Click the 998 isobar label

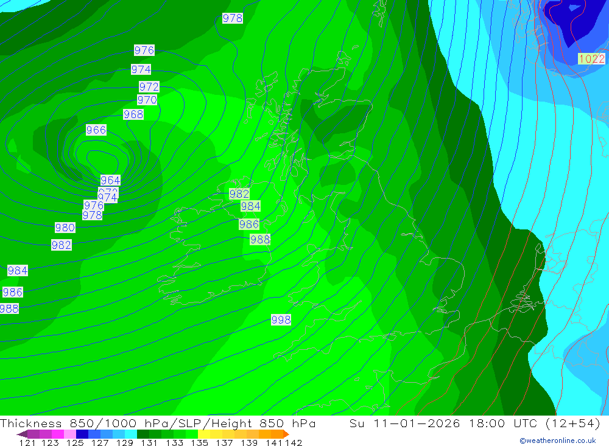pyautogui.click(x=281, y=320)
